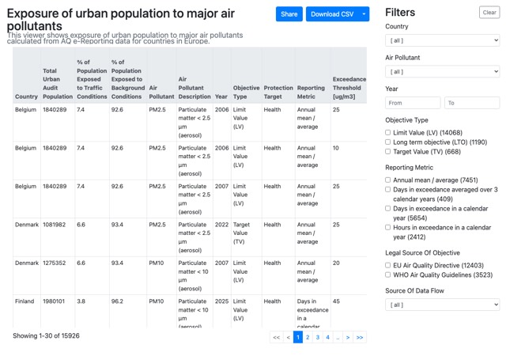Go to page 3
The height and width of the screenshot is (356, 506).
tap(318, 337)
